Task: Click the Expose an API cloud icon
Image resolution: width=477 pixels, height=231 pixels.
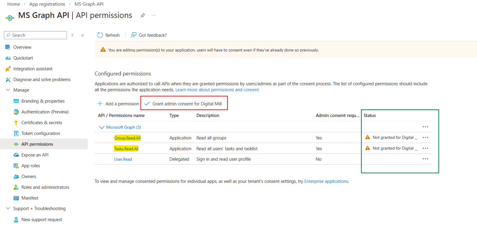Action: pyautogui.click(x=16, y=155)
